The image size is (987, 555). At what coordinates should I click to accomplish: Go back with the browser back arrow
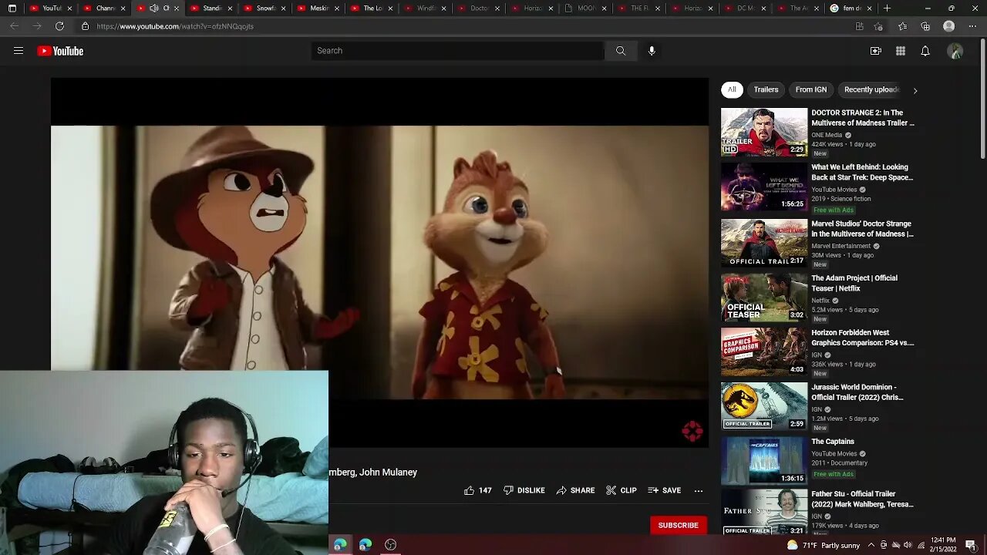[x=15, y=26]
